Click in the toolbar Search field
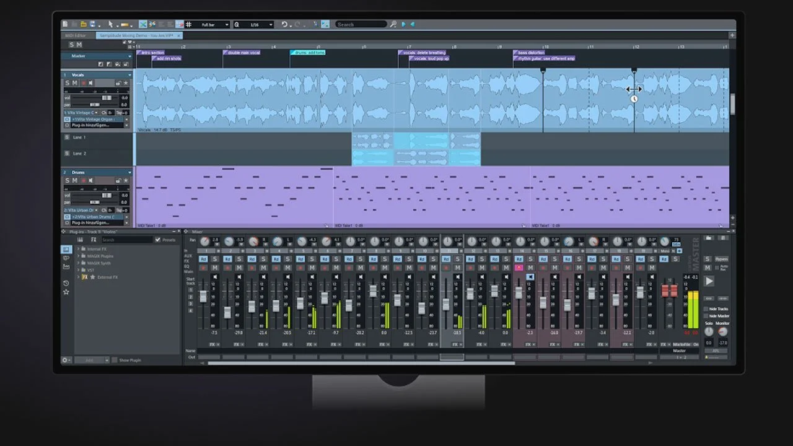793x446 pixels. coord(361,24)
